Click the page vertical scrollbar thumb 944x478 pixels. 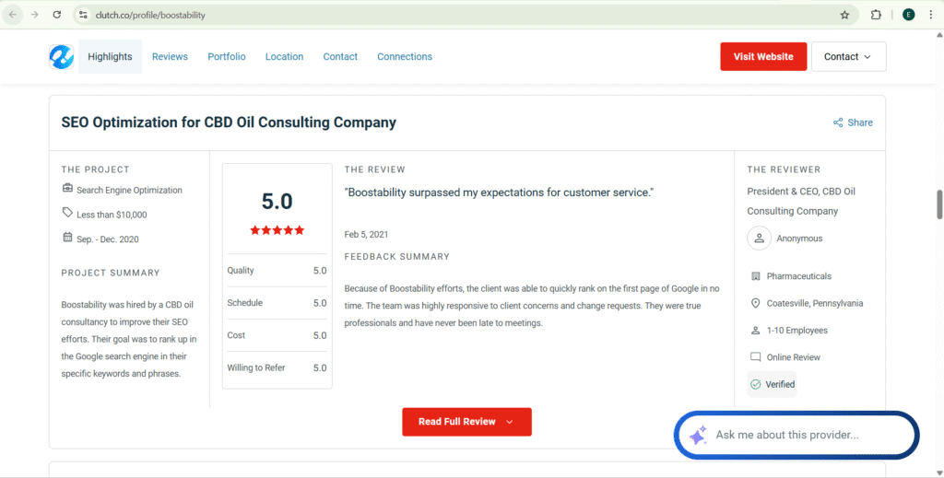click(939, 204)
